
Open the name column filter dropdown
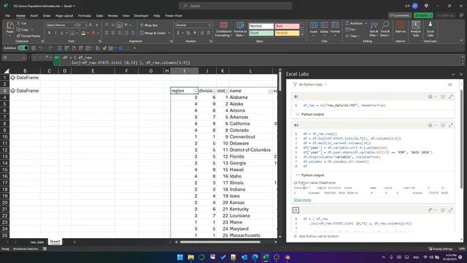pos(270,91)
